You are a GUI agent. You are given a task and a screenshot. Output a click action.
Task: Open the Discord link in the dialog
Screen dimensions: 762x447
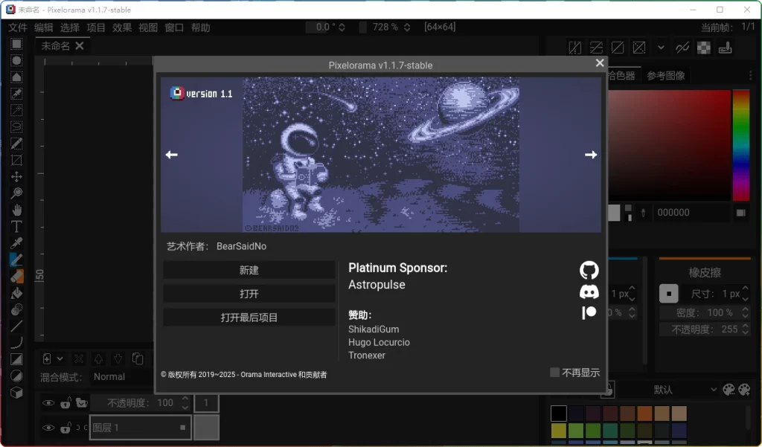tap(589, 292)
